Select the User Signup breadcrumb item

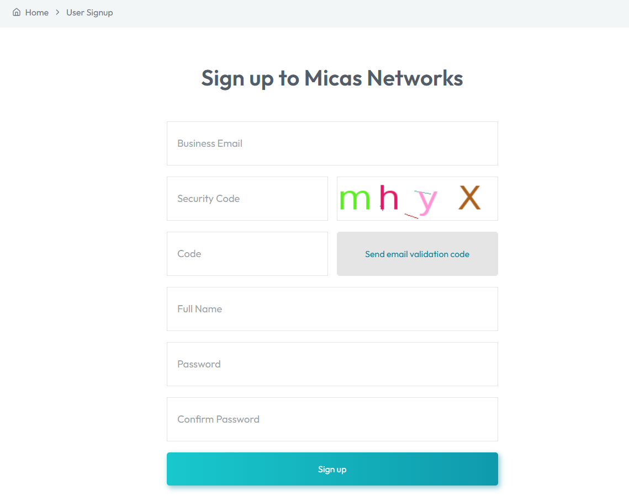(89, 13)
